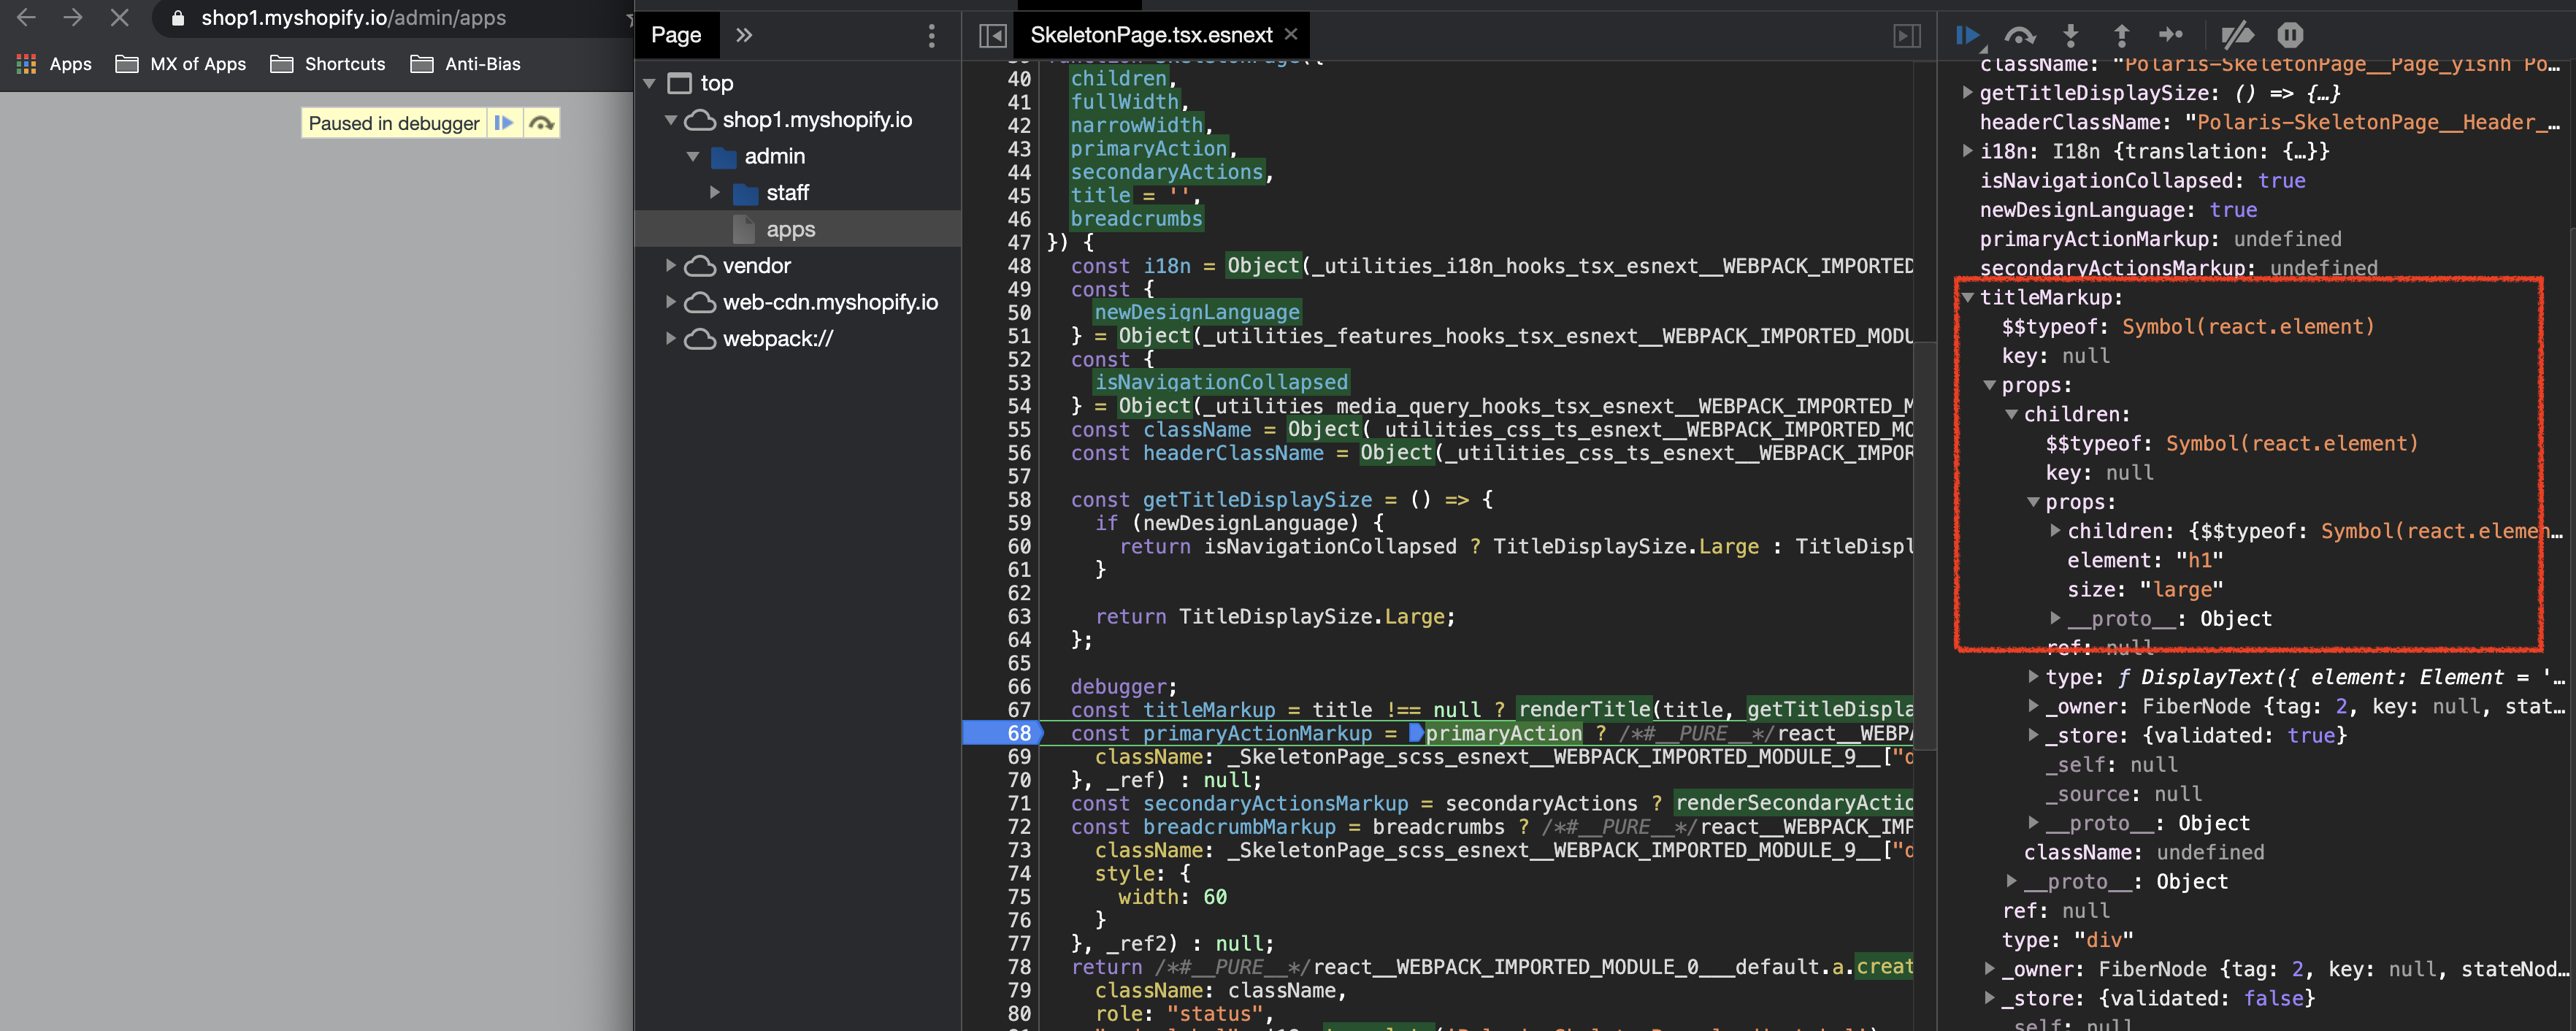Image resolution: width=2576 pixels, height=1031 pixels.
Task: Select the apps file in tree
Action: point(790,229)
